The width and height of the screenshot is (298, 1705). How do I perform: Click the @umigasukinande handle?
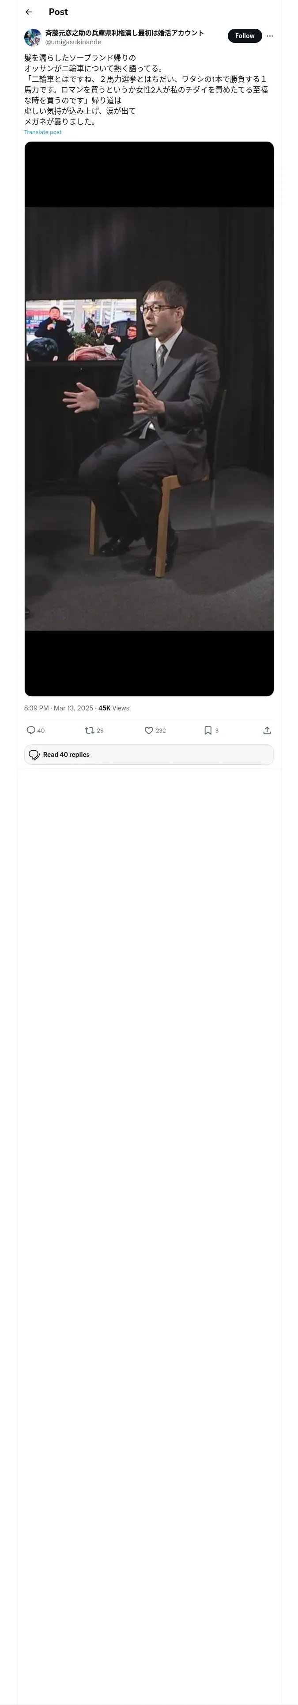coord(73,42)
